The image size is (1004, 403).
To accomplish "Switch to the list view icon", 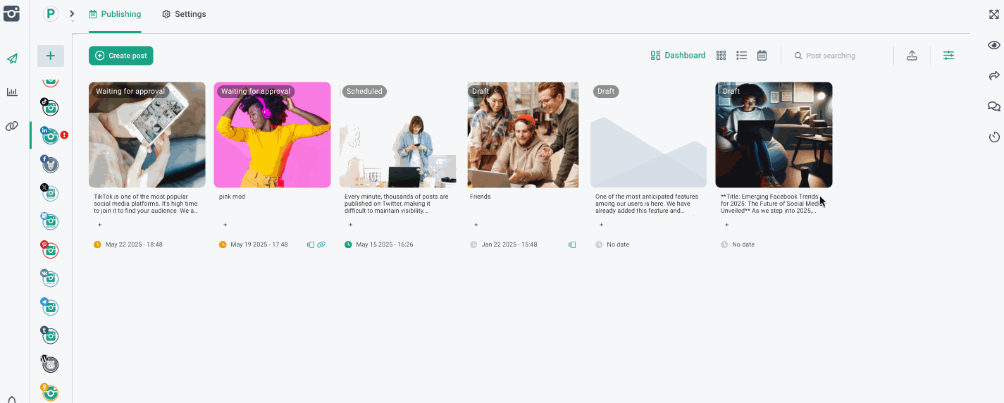I will (741, 56).
